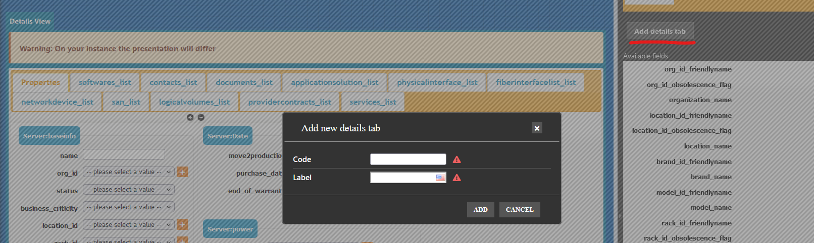This screenshot has width=814, height=243.
Task: Click the orange plus button beside location_id
Action: point(182,225)
